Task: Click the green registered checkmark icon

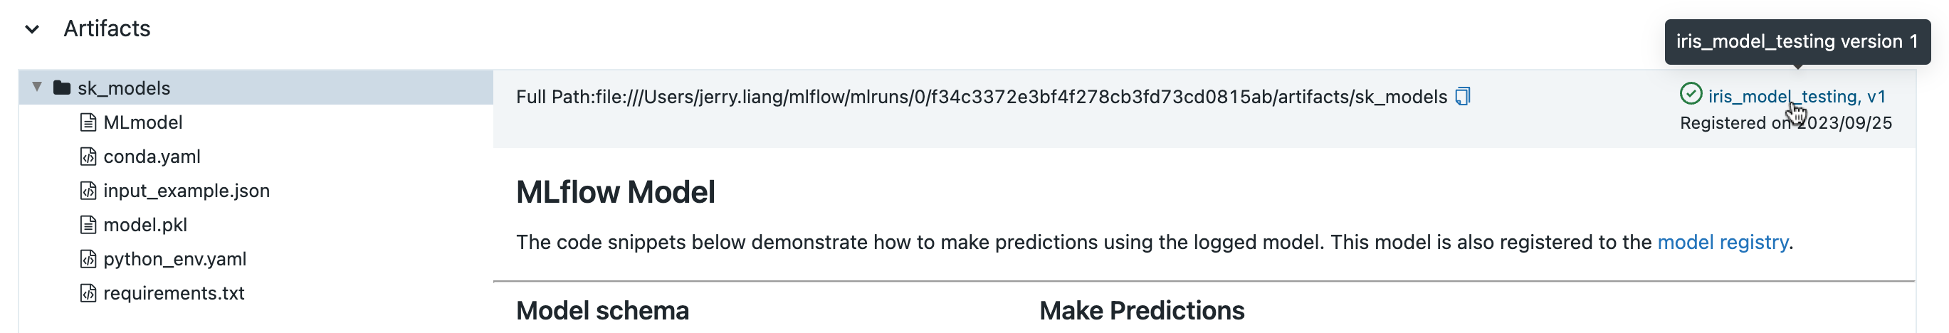Action: coord(1690,95)
